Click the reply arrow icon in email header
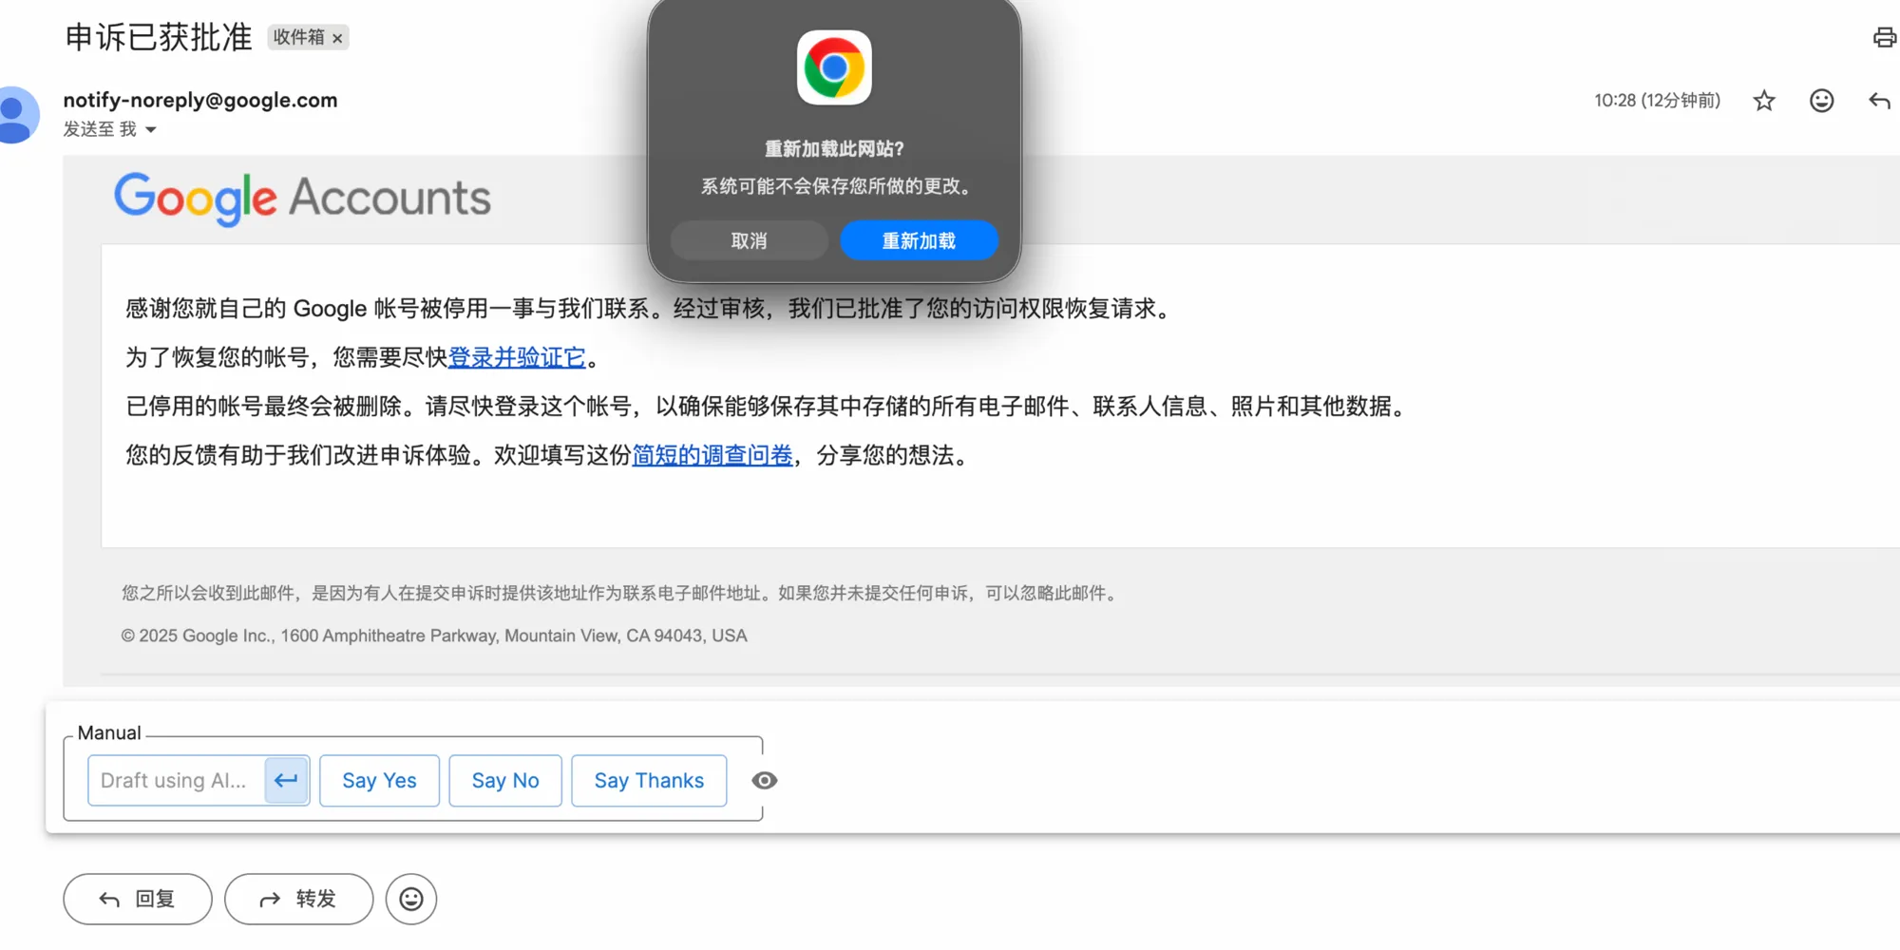Viewport: 1900px width, 950px height. [x=1879, y=101]
